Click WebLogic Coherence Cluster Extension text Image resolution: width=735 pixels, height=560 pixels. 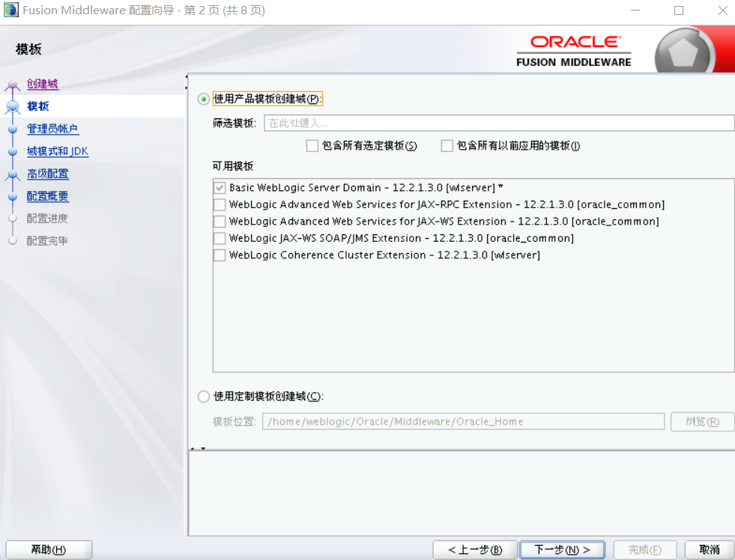(384, 255)
